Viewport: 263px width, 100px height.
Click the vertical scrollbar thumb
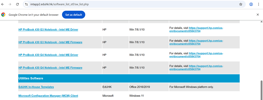(x=261, y=90)
